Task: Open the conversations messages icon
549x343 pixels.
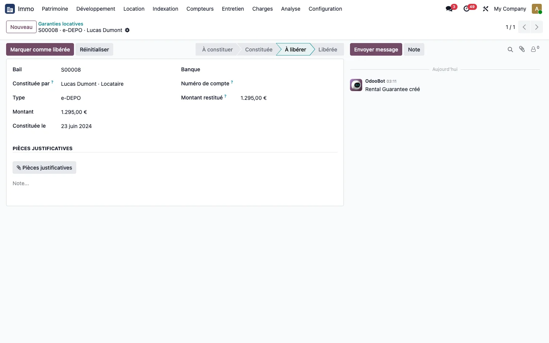Action: 449,9
